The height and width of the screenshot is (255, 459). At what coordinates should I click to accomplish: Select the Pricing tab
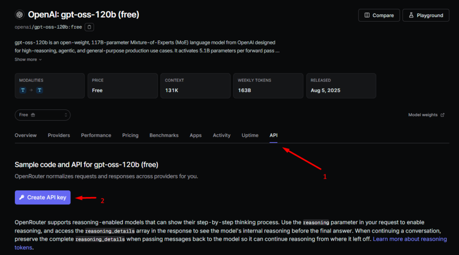tap(130, 135)
